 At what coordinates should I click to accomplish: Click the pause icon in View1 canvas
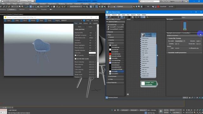(x=128, y=94)
